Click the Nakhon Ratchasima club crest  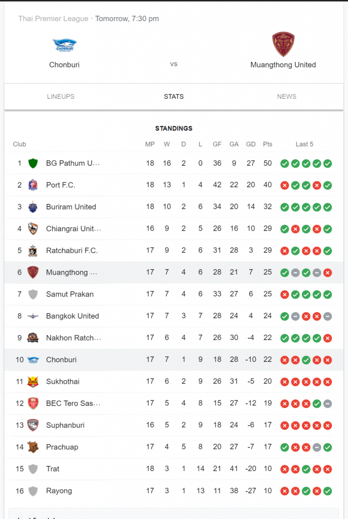[x=33, y=338]
